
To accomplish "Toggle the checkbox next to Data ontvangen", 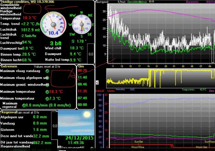I will pyautogui.click(x=59, y=147).
